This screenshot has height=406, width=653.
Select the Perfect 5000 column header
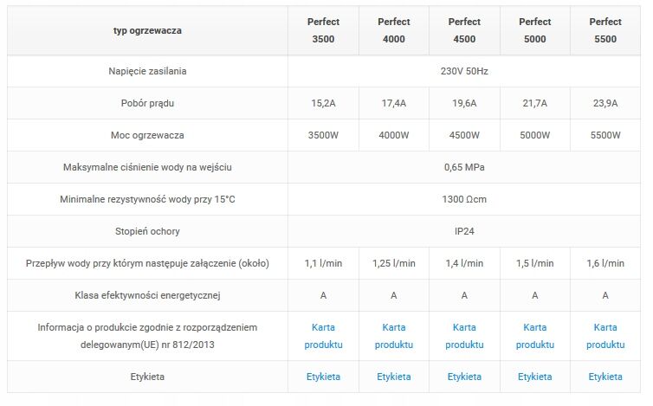pyautogui.click(x=535, y=30)
